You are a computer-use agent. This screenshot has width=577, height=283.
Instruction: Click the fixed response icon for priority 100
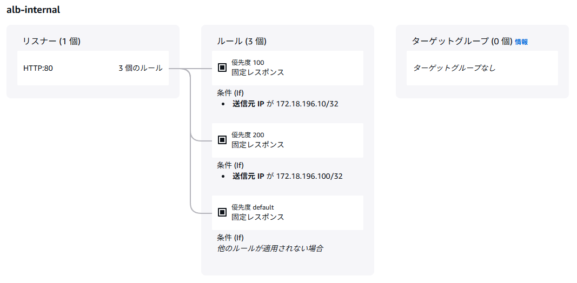tap(222, 68)
